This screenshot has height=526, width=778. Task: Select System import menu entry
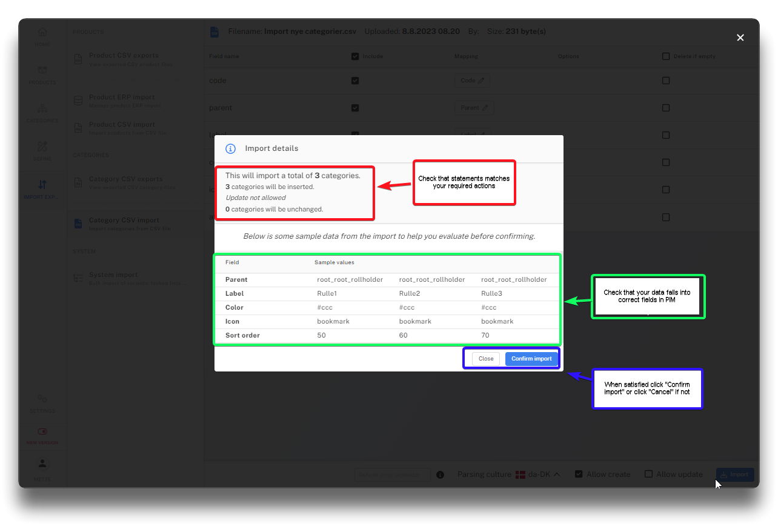[x=113, y=278]
